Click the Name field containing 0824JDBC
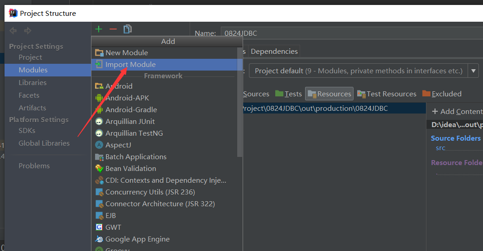This screenshot has height=251, width=483. point(351,33)
